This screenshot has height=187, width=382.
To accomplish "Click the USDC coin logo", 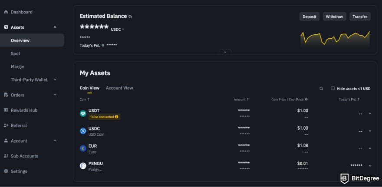I will tap(83, 131).
